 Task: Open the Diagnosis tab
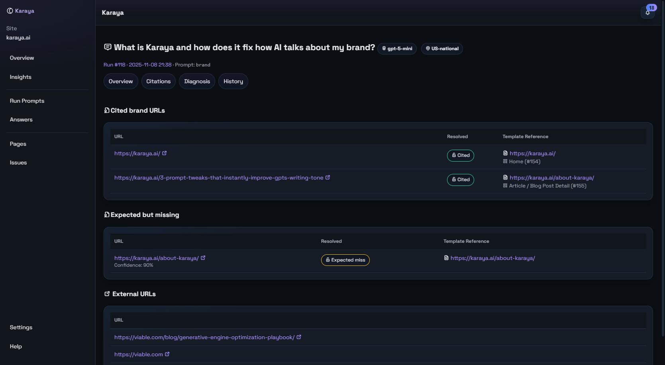tap(197, 81)
